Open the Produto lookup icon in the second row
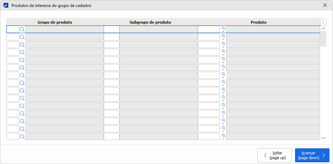The width and height of the screenshot is (333, 164). (x=223, y=37)
